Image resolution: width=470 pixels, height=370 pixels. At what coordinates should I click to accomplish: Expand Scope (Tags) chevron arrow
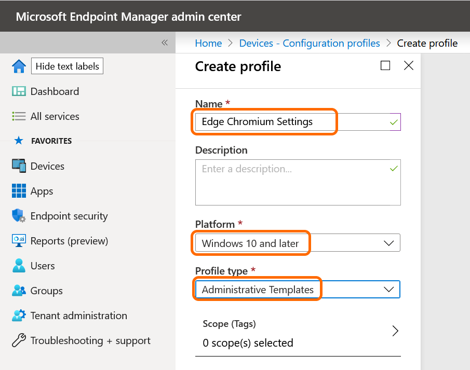[395, 331]
